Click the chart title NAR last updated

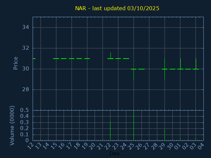coord(117,9)
